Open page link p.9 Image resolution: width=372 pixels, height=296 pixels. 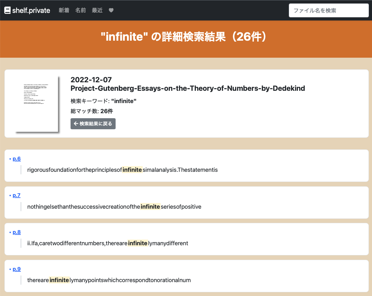pyautogui.click(x=17, y=269)
